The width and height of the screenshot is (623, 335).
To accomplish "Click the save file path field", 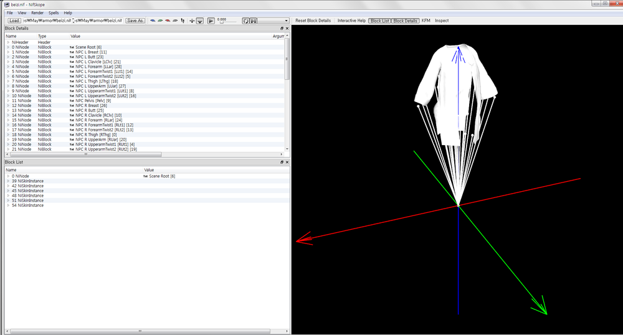I will tap(99, 21).
